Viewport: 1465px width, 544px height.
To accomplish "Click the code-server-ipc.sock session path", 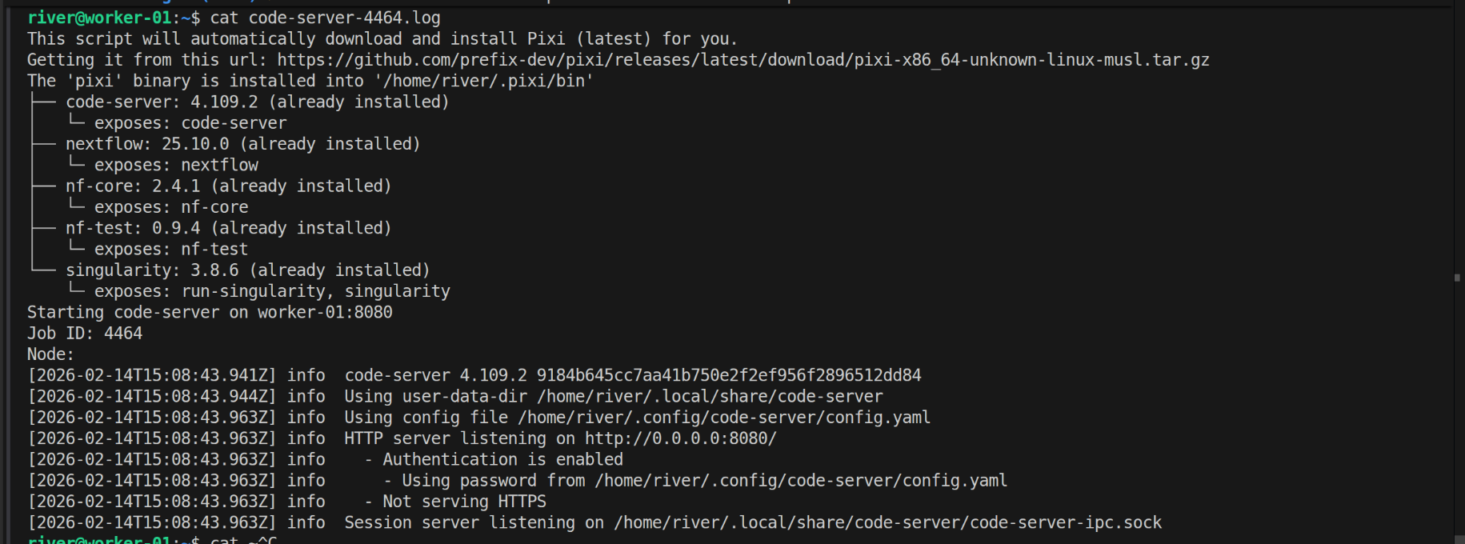I will pos(887,522).
